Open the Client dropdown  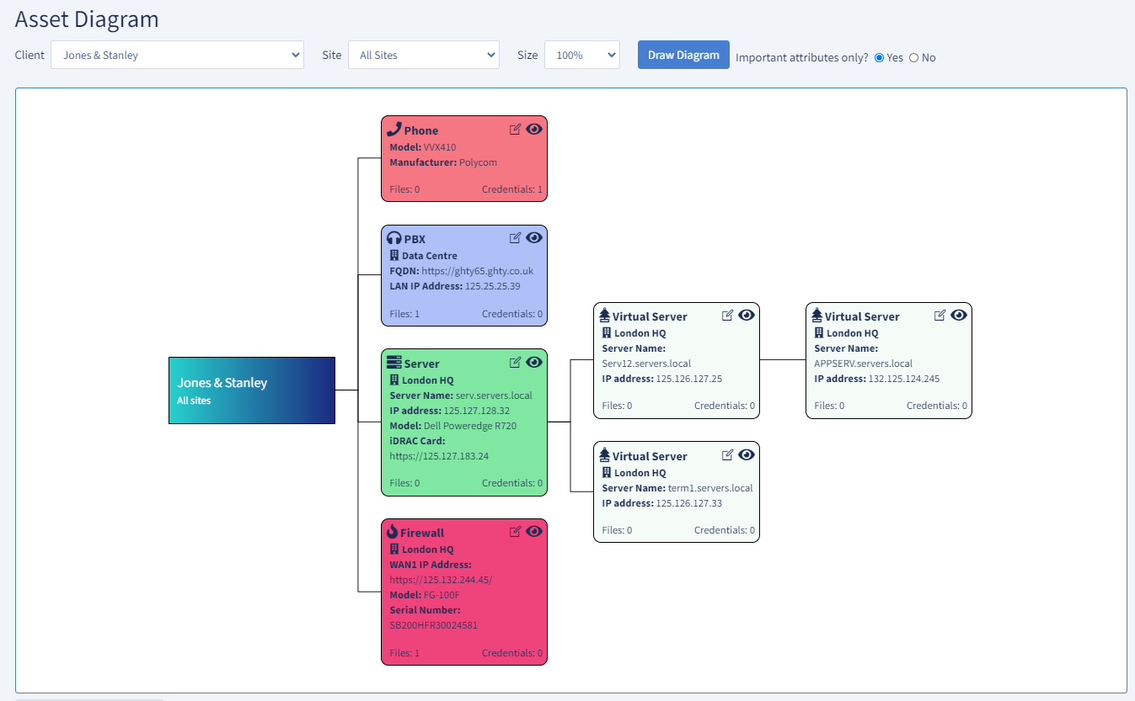[x=177, y=55]
